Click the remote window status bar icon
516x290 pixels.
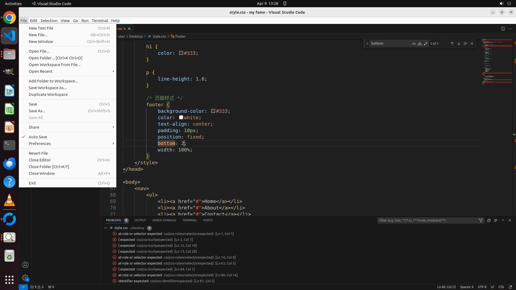point(23,287)
